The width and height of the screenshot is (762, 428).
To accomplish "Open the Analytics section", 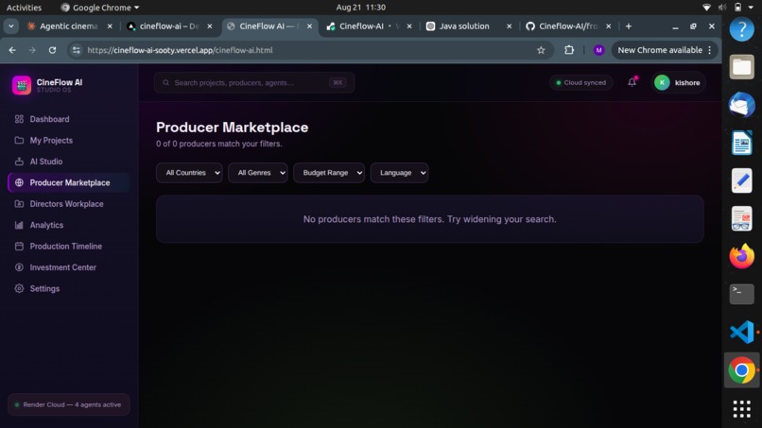I will 68,225.
